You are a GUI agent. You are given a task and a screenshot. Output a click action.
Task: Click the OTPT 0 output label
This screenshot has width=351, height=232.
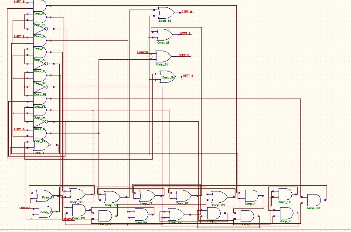click(x=187, y=12)
